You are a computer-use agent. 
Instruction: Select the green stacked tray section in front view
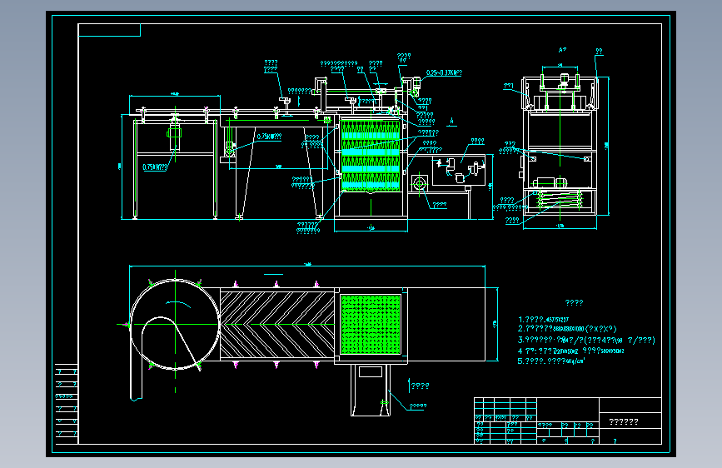[371, 155]
